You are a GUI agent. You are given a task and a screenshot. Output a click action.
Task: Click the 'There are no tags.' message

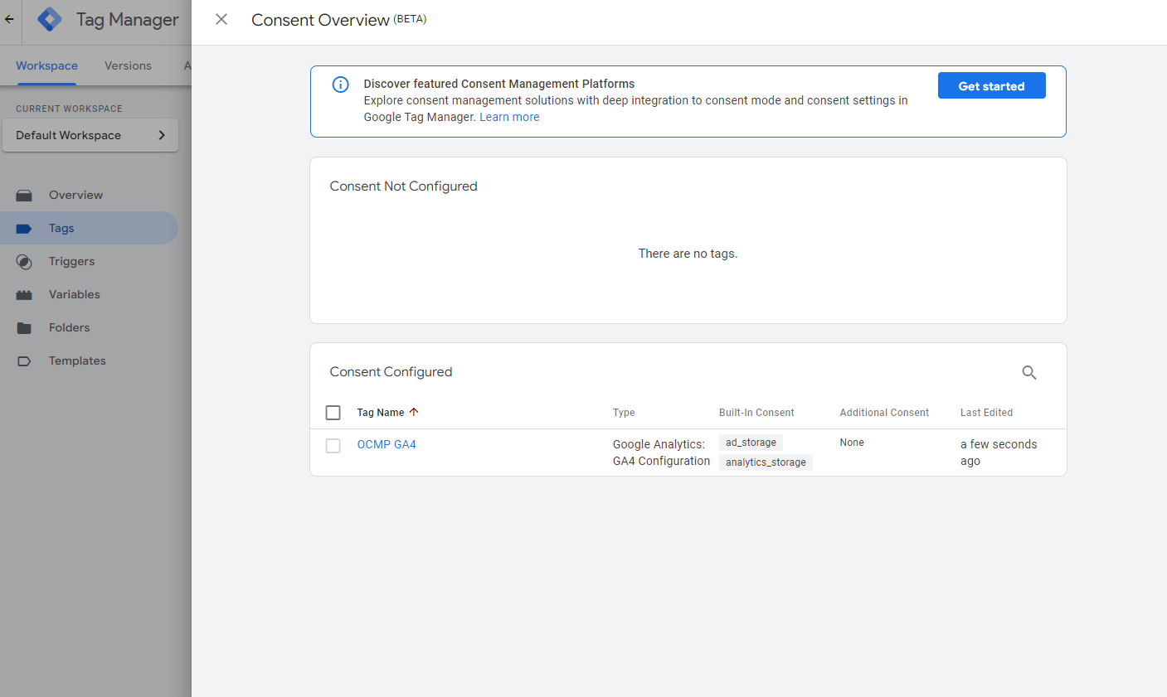click(x=688, y=254)
